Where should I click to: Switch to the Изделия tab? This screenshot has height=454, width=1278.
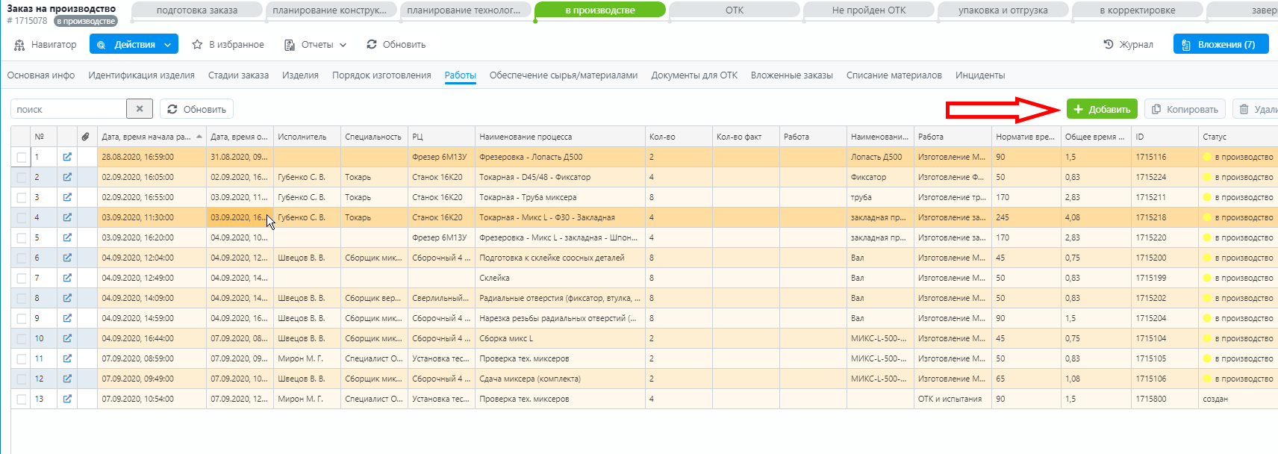(300, 75)
